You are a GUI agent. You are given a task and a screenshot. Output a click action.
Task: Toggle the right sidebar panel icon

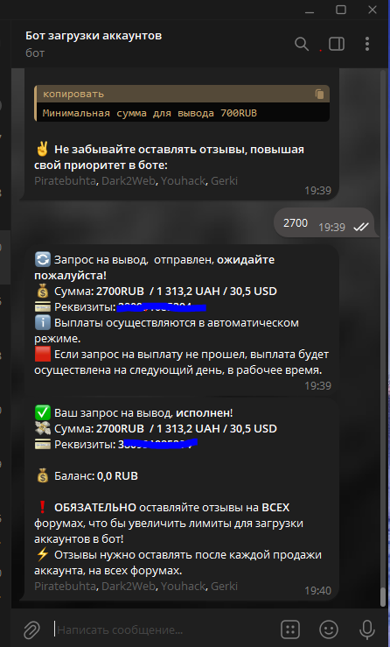337,44
